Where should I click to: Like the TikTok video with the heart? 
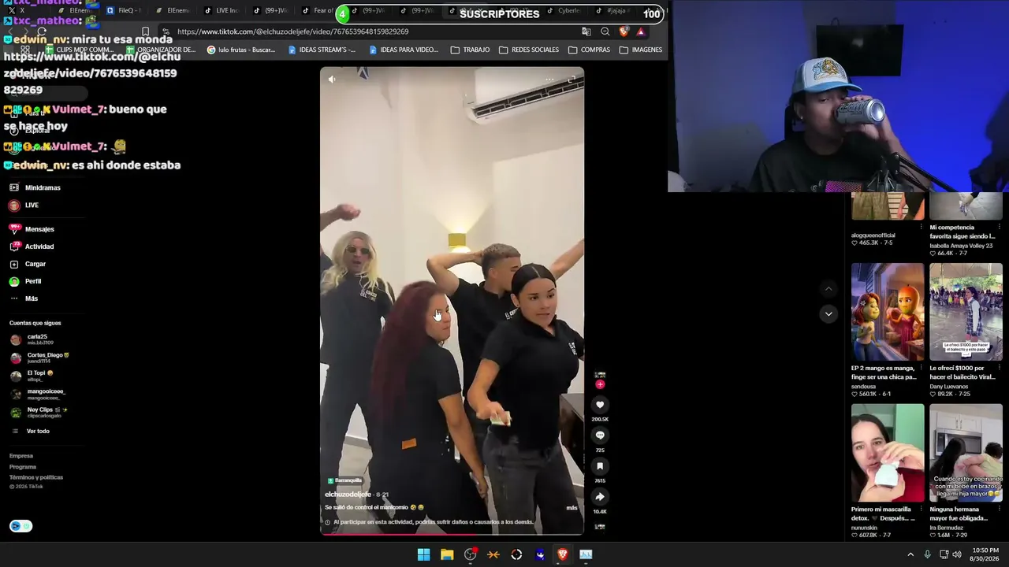tap(600, 405)
